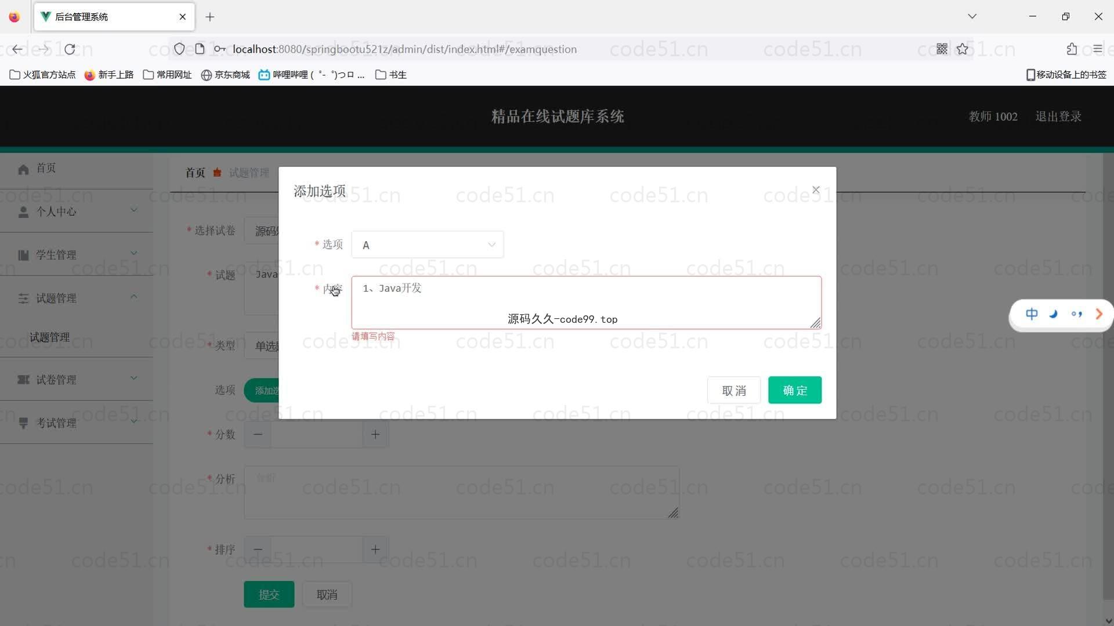
Task: Click the page vertical scrollbar
Action: coord(1108,377)
